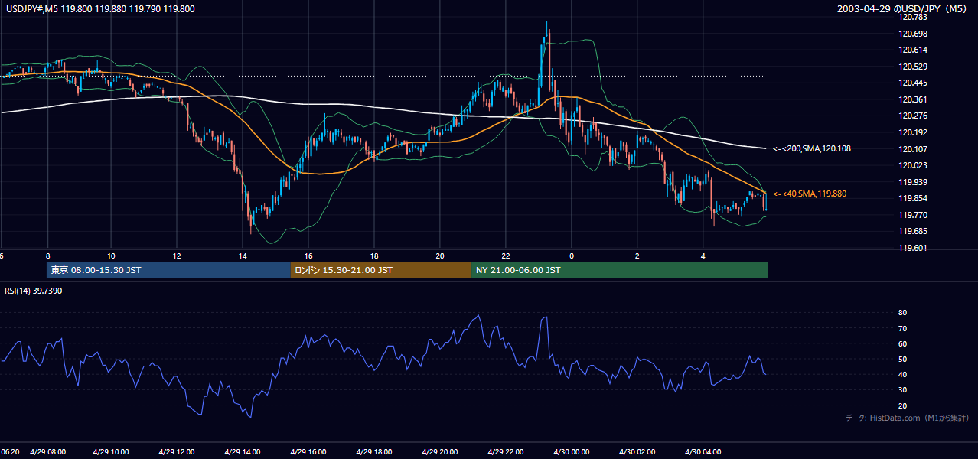
Task: Click the 4/30 02:00 date label
Action: (638, 452)
